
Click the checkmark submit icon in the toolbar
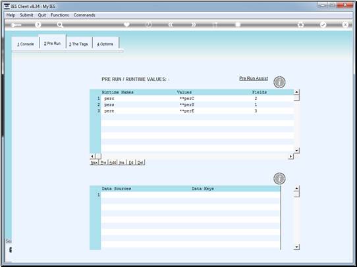coord(323,25)
